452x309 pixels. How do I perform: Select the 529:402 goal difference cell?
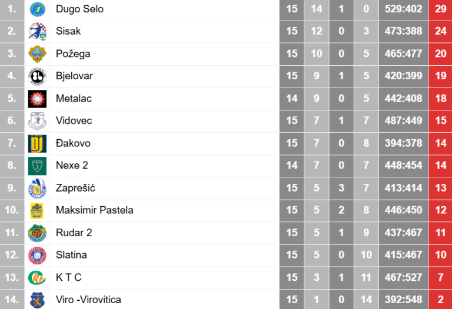tap(404, 9)
